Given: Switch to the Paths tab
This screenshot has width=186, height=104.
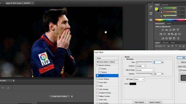Looking at the screenshot, I should point(173,43).
